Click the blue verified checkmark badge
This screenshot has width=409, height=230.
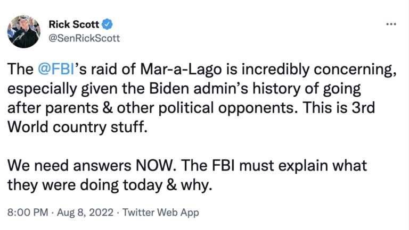coord(107,24)
